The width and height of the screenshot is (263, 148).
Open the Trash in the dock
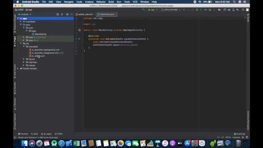(x=238, y=143)
